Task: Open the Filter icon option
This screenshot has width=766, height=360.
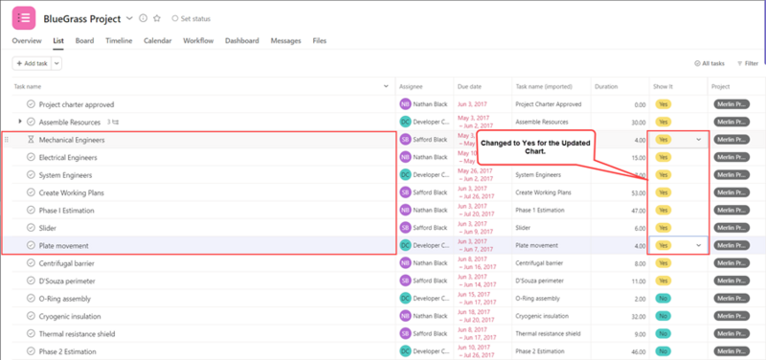Action: tap(748, 63)
